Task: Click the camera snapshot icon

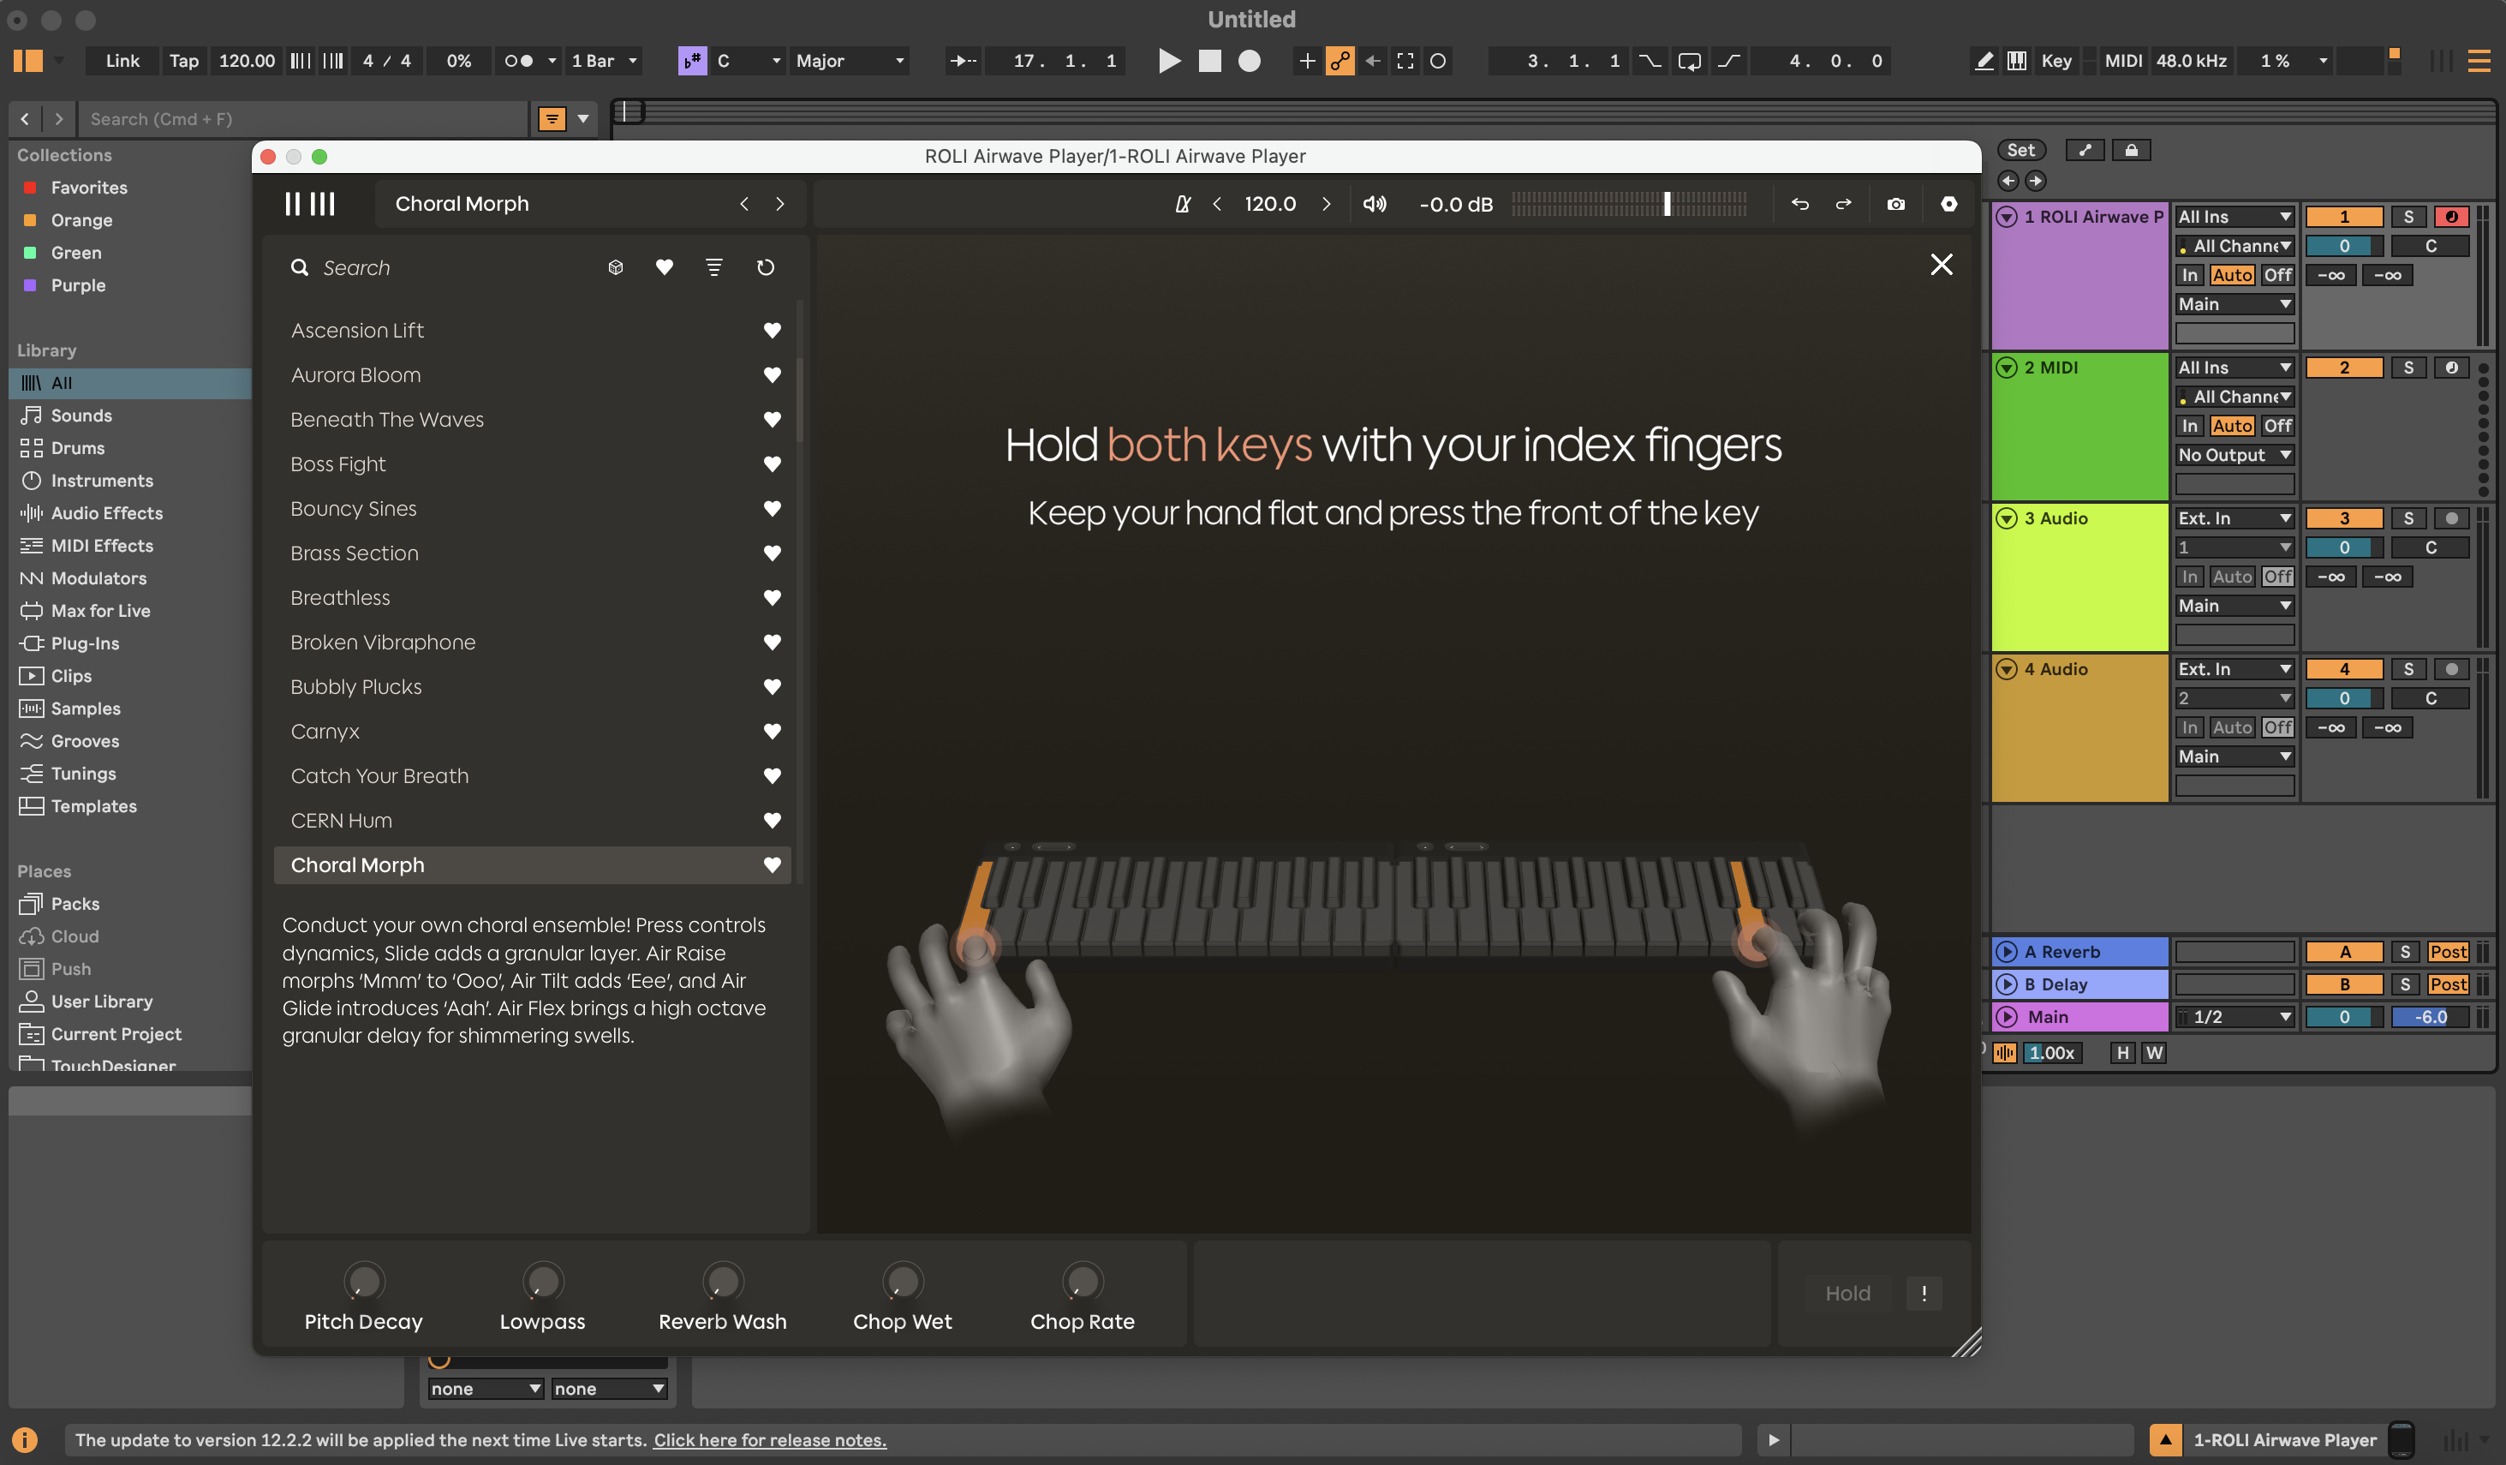Action: (1895, 204)
